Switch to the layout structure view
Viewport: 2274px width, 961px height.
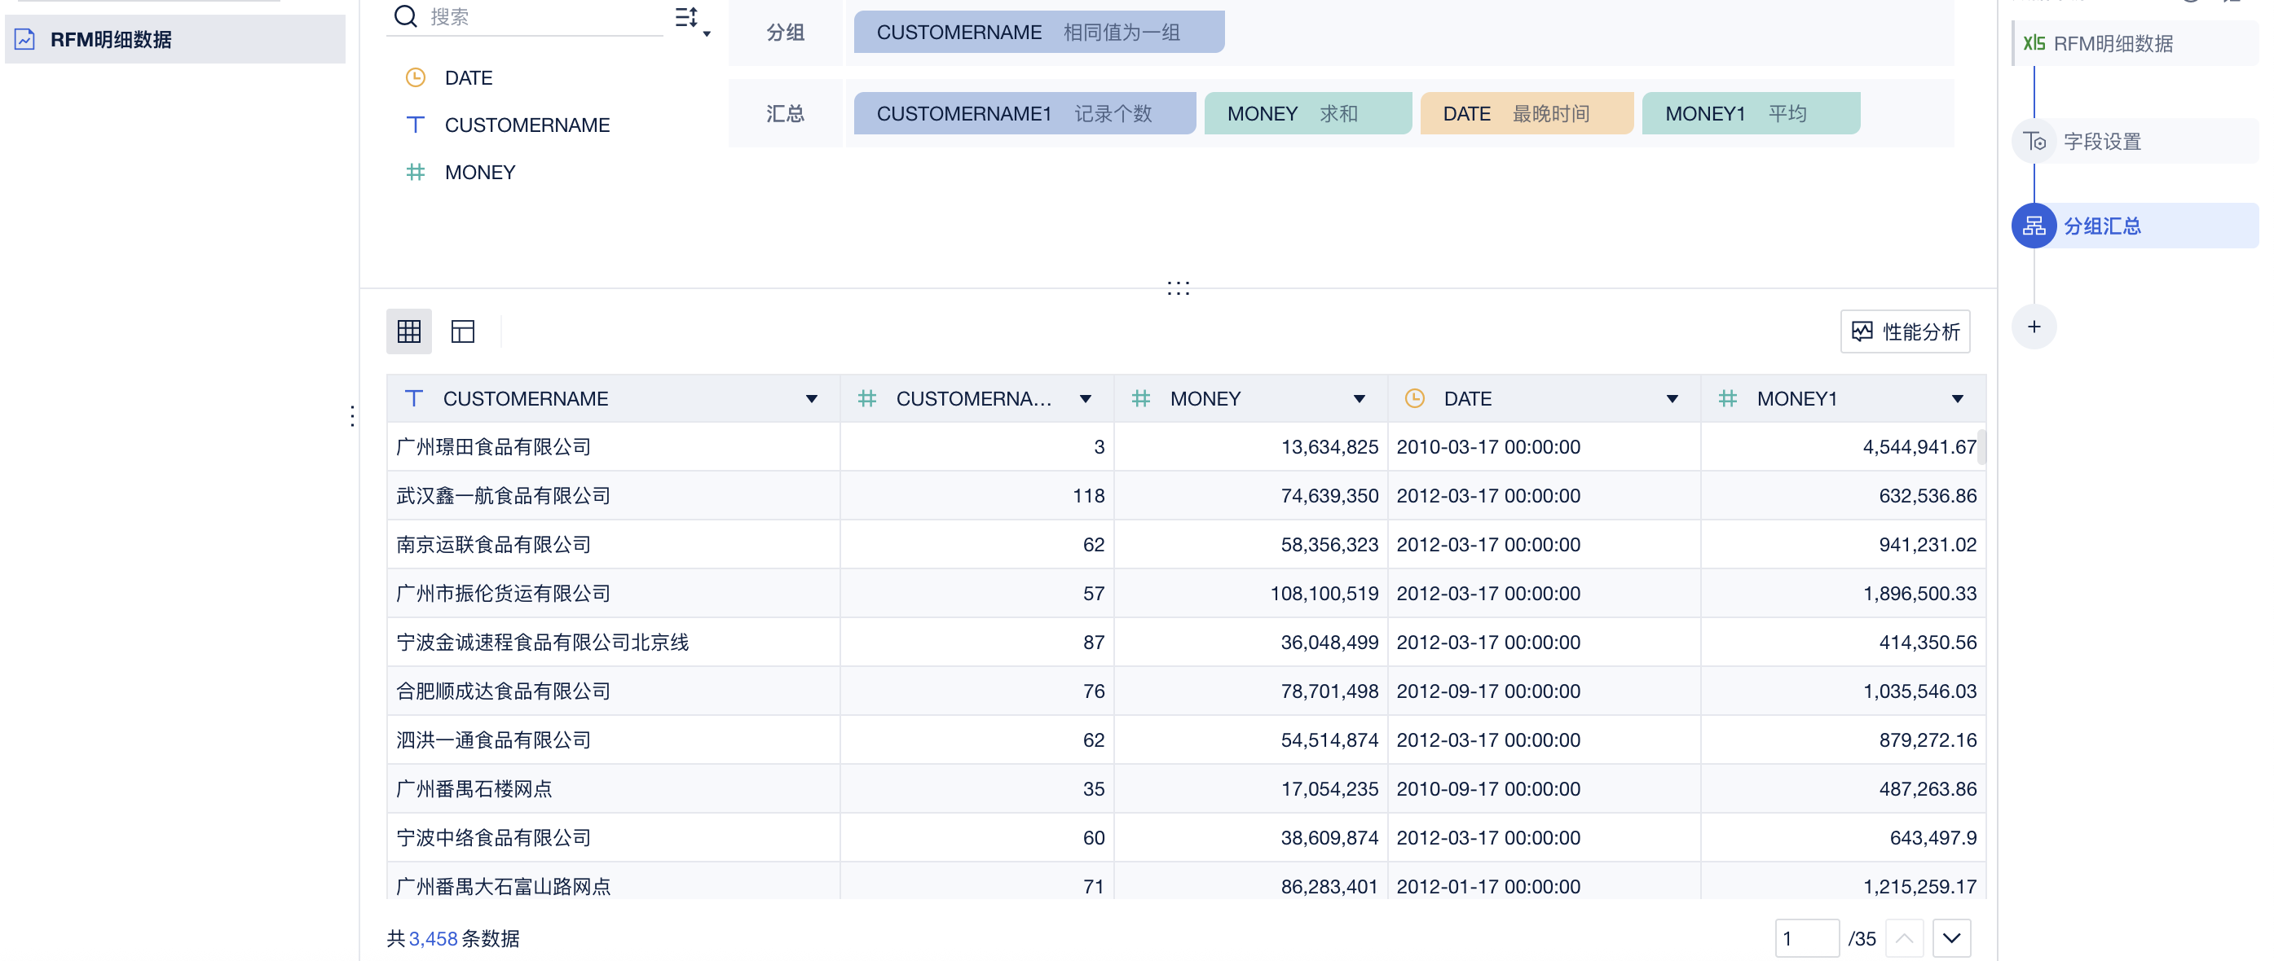click(463, 331)
